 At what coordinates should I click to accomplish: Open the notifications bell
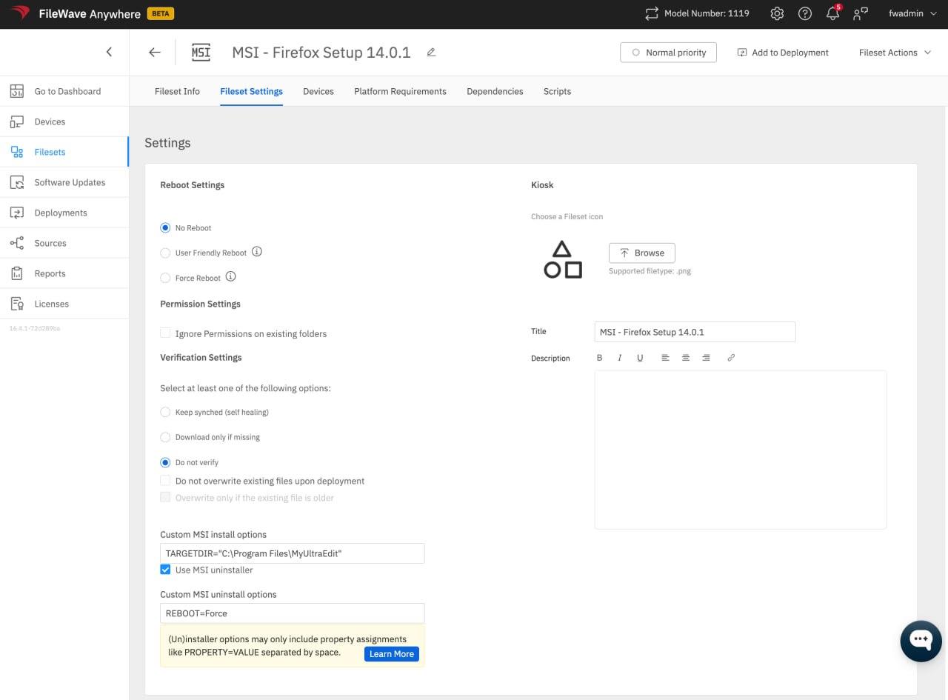(833, 13)
